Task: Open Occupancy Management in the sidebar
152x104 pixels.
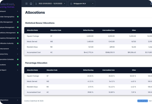Action: pos(8,38)
